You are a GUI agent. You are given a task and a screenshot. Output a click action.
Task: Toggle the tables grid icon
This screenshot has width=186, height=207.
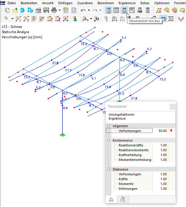click(x=116, y=10)
